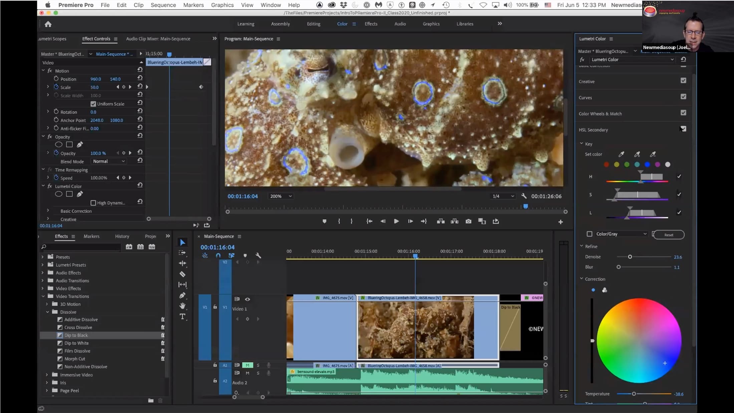Screen dimensions: 734x413
Task: Open the Blend Mode Normal dropdown
Action: (x=109, y=161)
